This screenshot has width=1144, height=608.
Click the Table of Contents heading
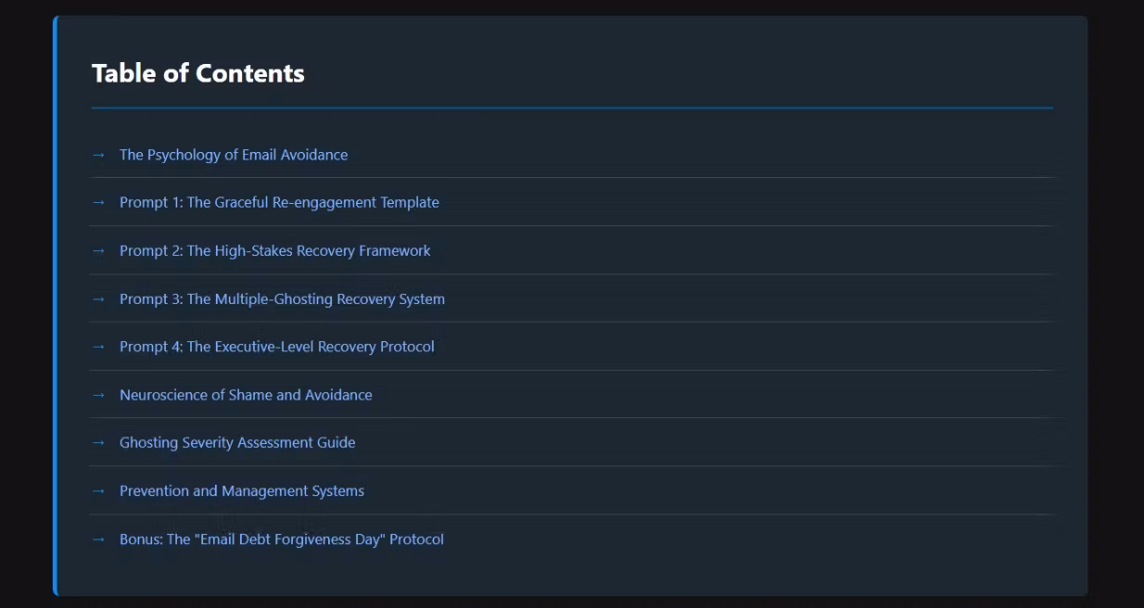click(197, 73)
